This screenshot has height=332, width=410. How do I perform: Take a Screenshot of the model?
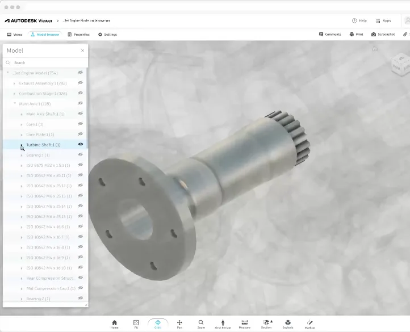point(383,34)
